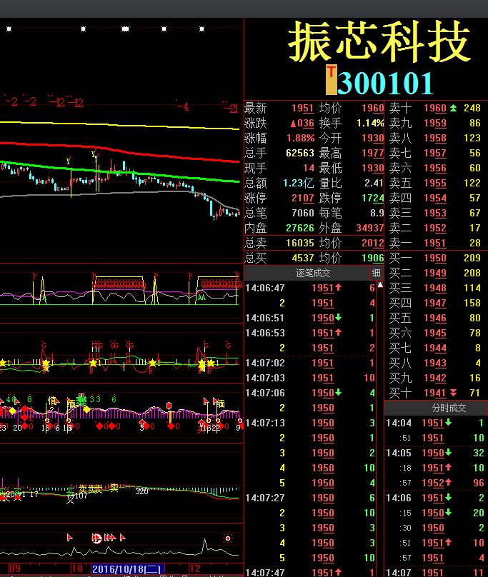Select the 卖十 order row at 1960
The width and height of the screenshot is (488, 577).
[x=436, y=109]
